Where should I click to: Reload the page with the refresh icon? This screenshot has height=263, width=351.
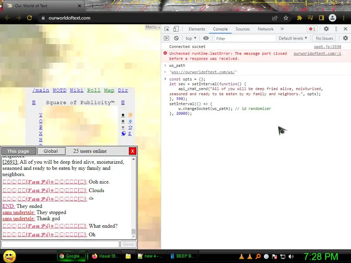click(x=29, y=18)
